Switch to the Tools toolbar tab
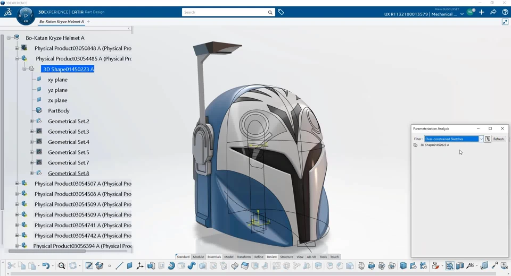This screenshot has width=511, height=276. pos(323,257)
